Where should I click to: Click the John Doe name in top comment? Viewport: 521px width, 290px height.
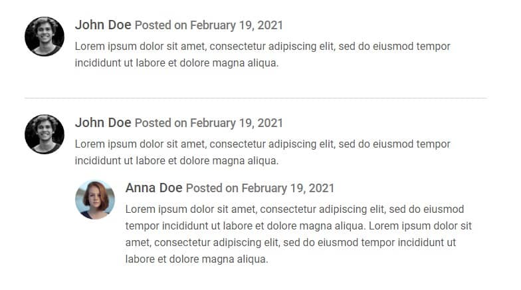tap(103, 25)
